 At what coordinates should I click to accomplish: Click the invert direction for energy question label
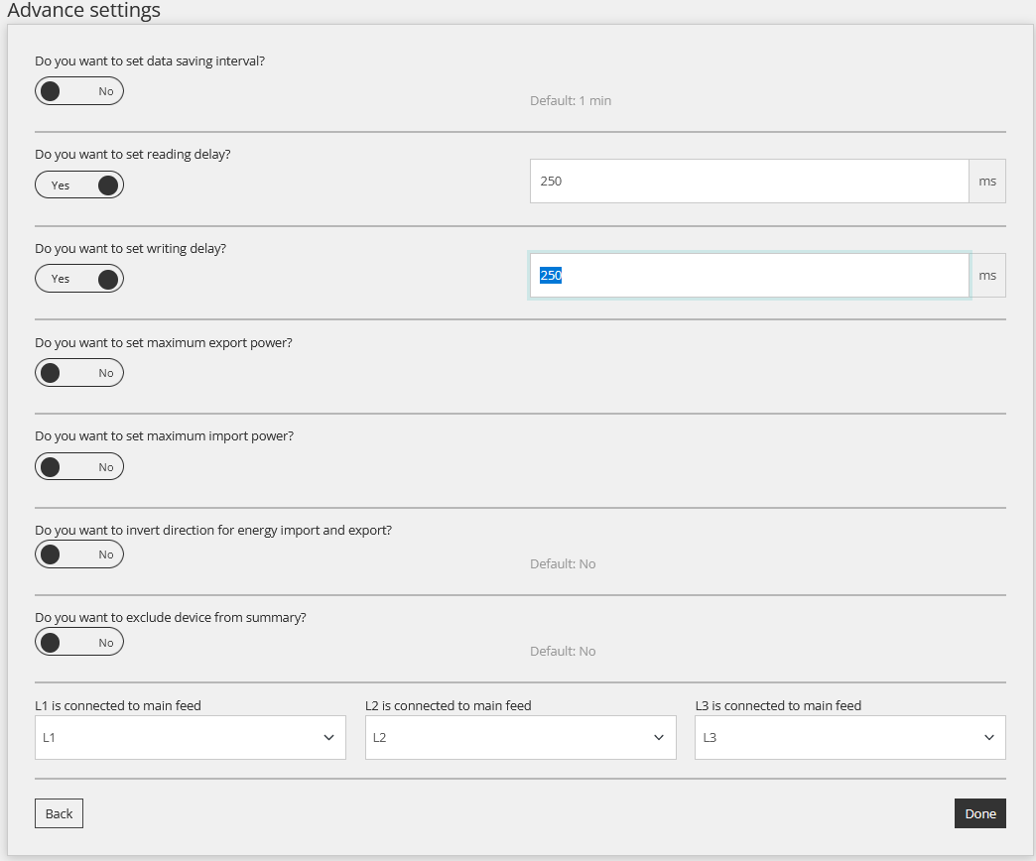(213, 531)
